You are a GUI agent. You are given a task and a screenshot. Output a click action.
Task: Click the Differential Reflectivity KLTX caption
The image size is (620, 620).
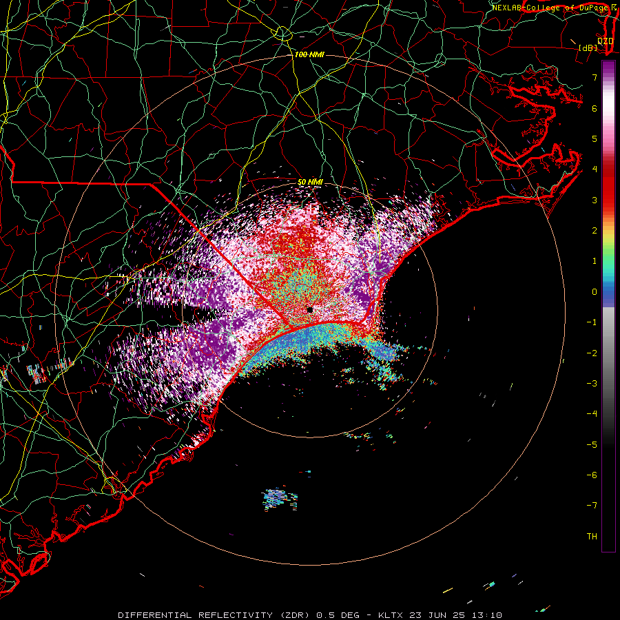click(x=310, y=615)
